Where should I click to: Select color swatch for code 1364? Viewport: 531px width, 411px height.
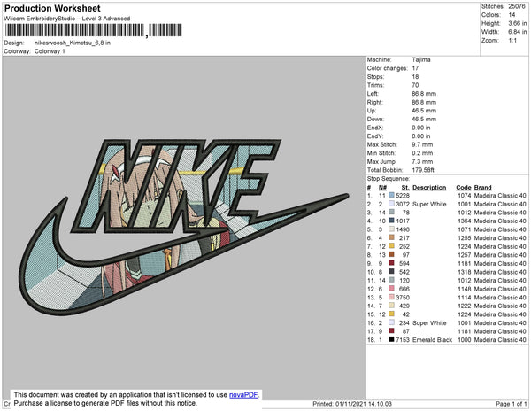tap(391, 221)
